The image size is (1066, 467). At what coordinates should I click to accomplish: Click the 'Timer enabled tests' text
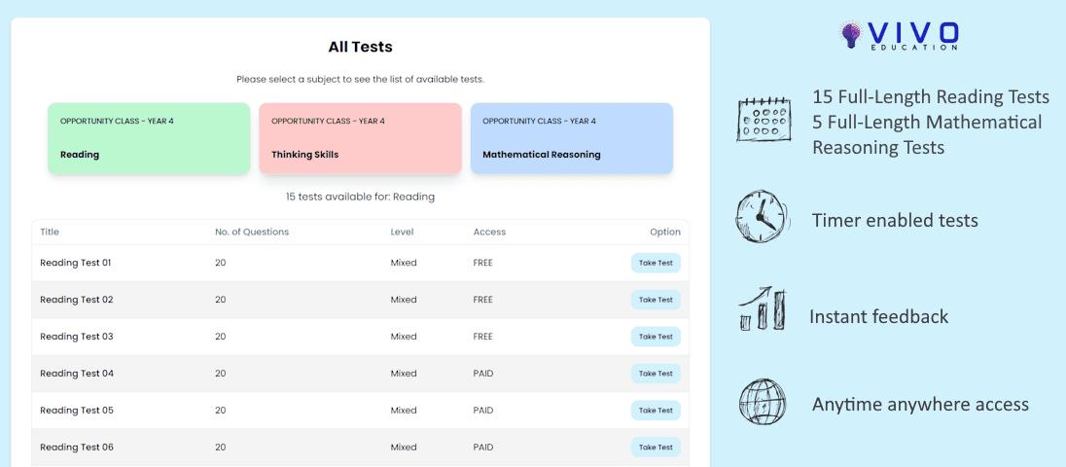point(895,220)
